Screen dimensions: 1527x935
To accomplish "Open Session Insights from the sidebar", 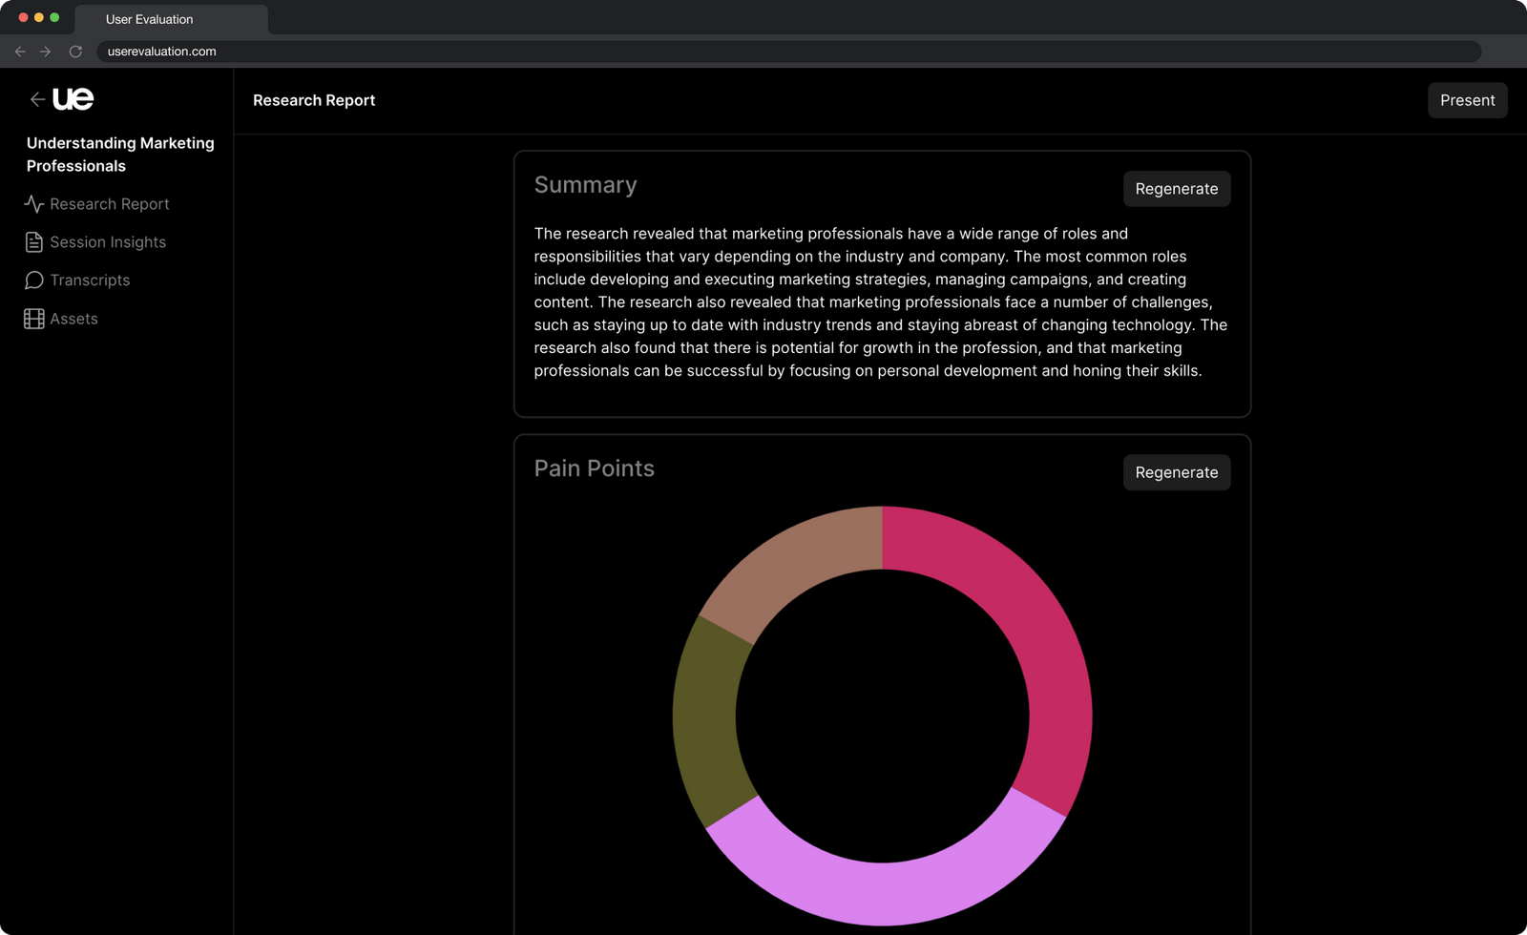I will (x=107, y=241).
